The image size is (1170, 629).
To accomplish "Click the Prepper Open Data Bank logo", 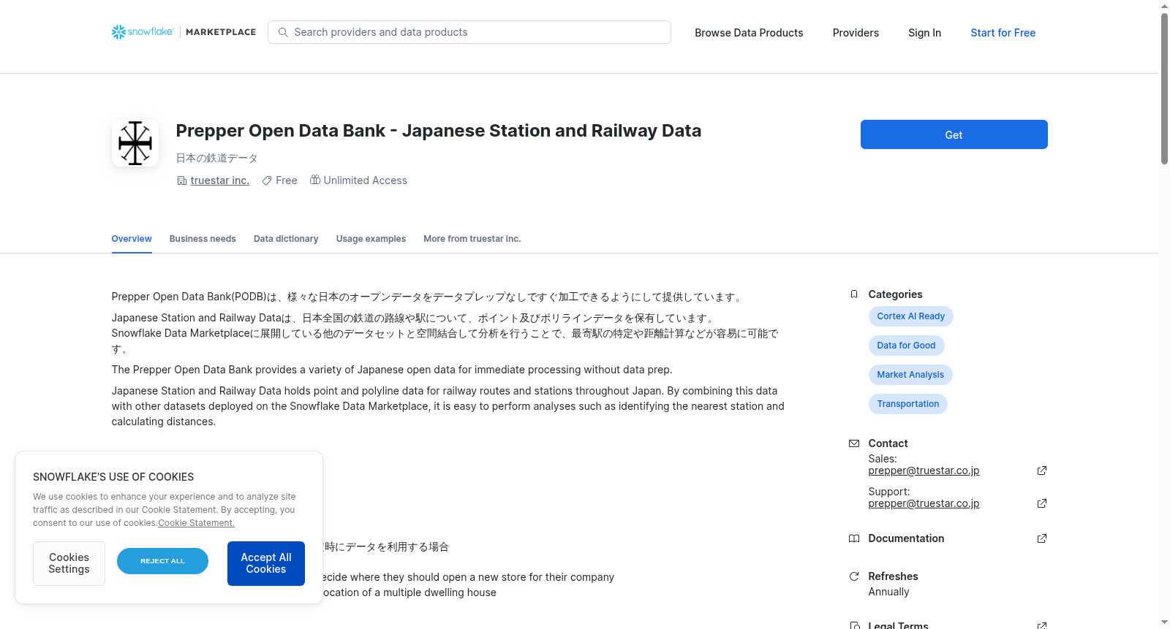I will pyautogui.click(x=135, y=143).
